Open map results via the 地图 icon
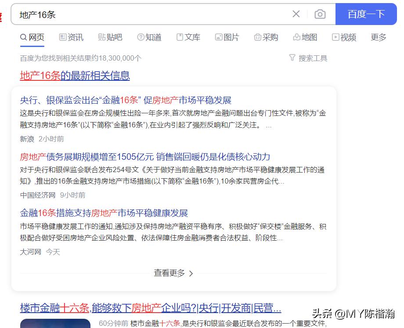The width and height of the screenshot is (404, 328). coord(296,37)
